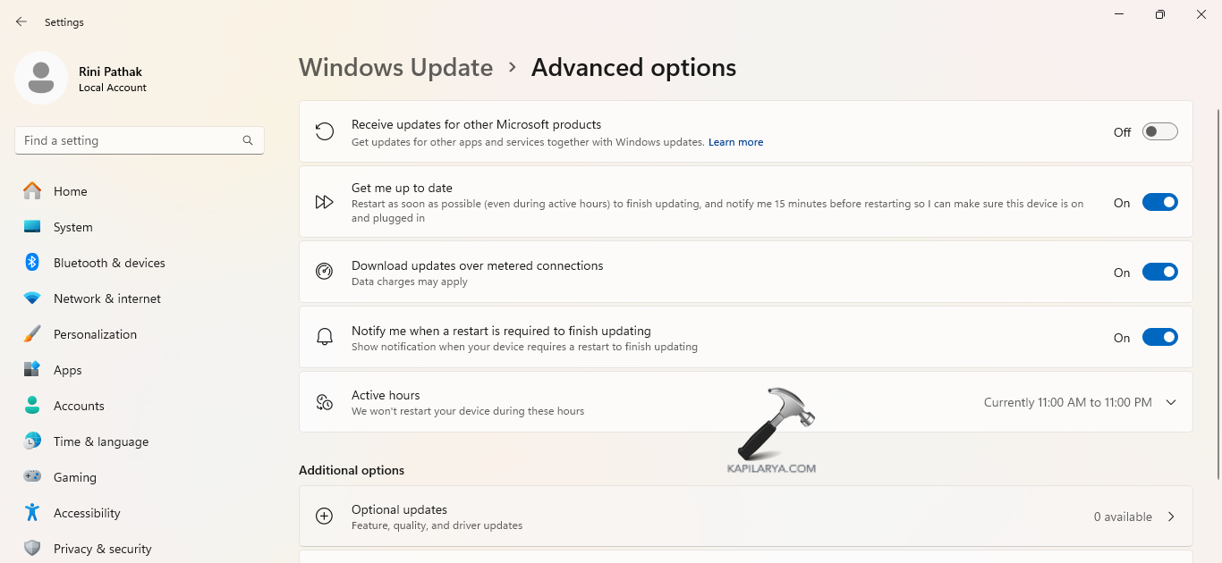Select Time & language in sidebar
1222x563 pixels.
pyautogui.click(x=100, y=441)
